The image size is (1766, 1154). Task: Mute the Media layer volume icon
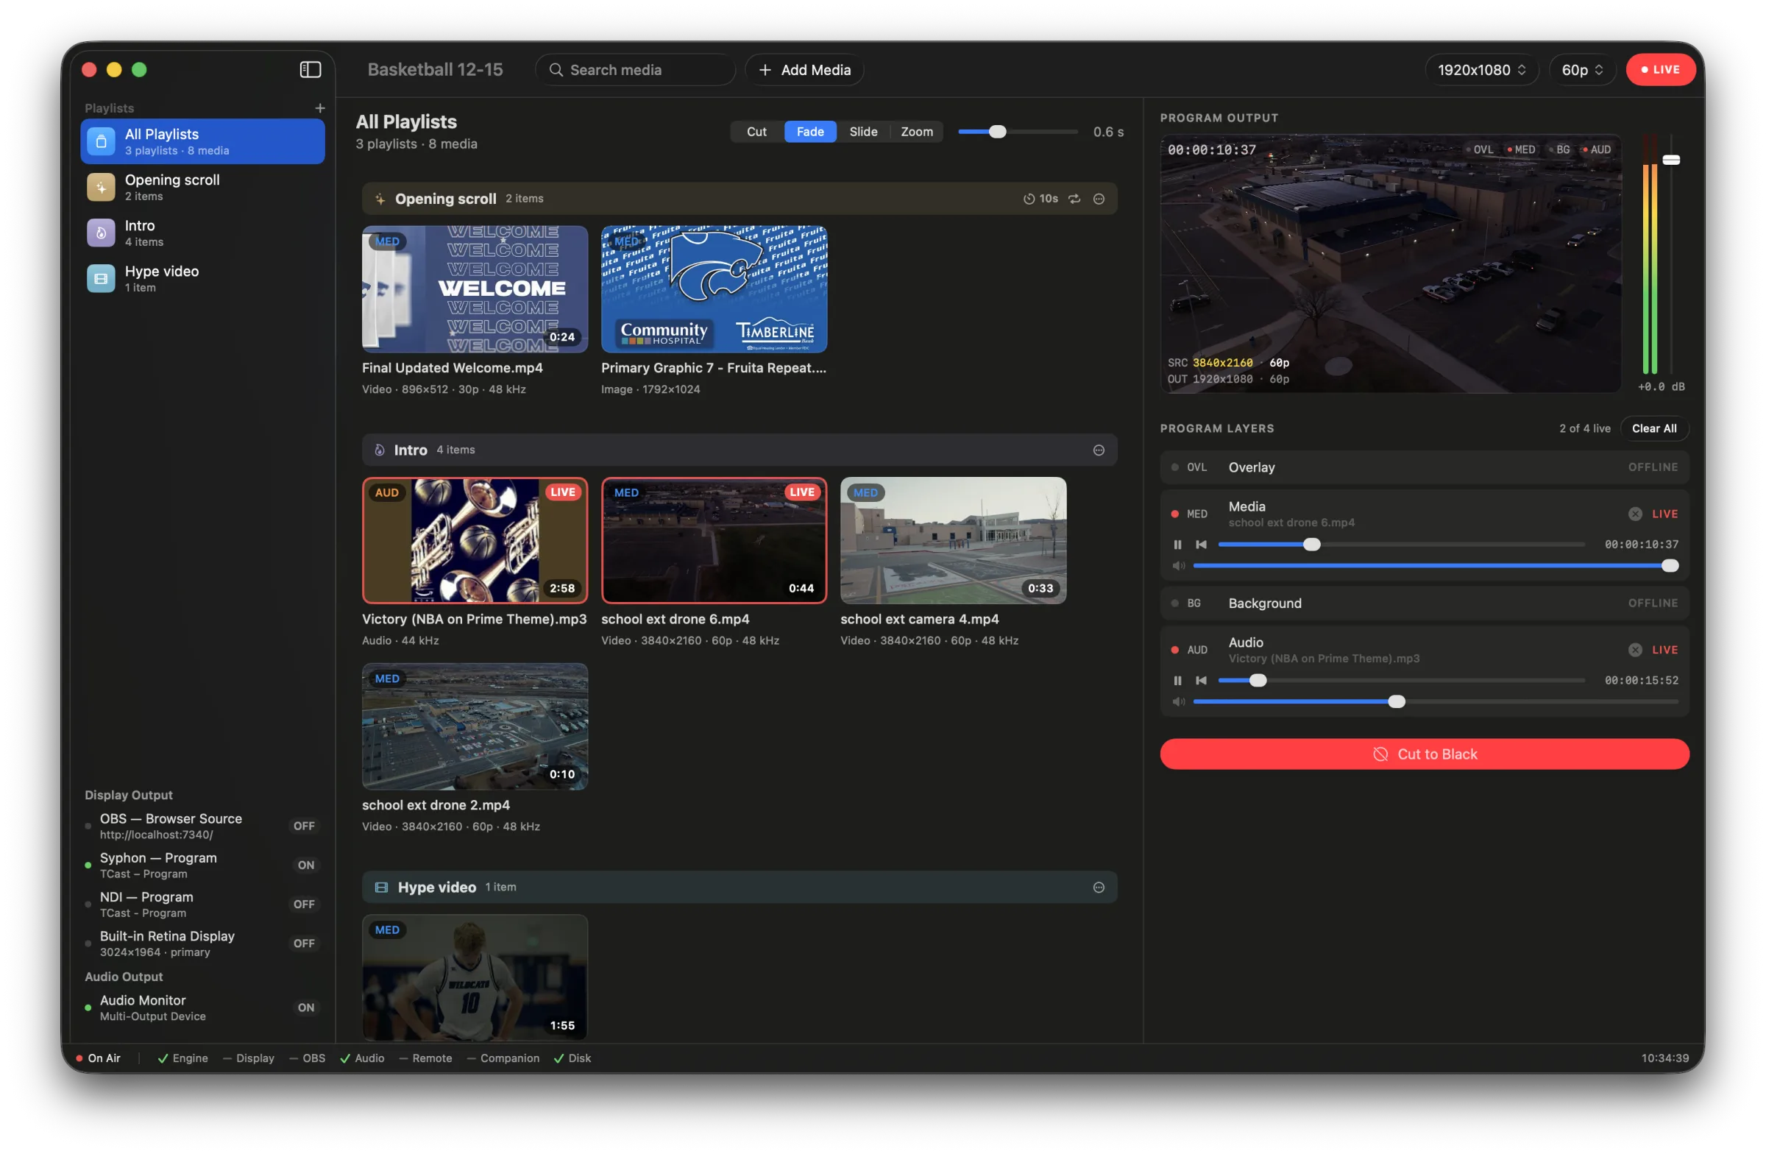1178,566
